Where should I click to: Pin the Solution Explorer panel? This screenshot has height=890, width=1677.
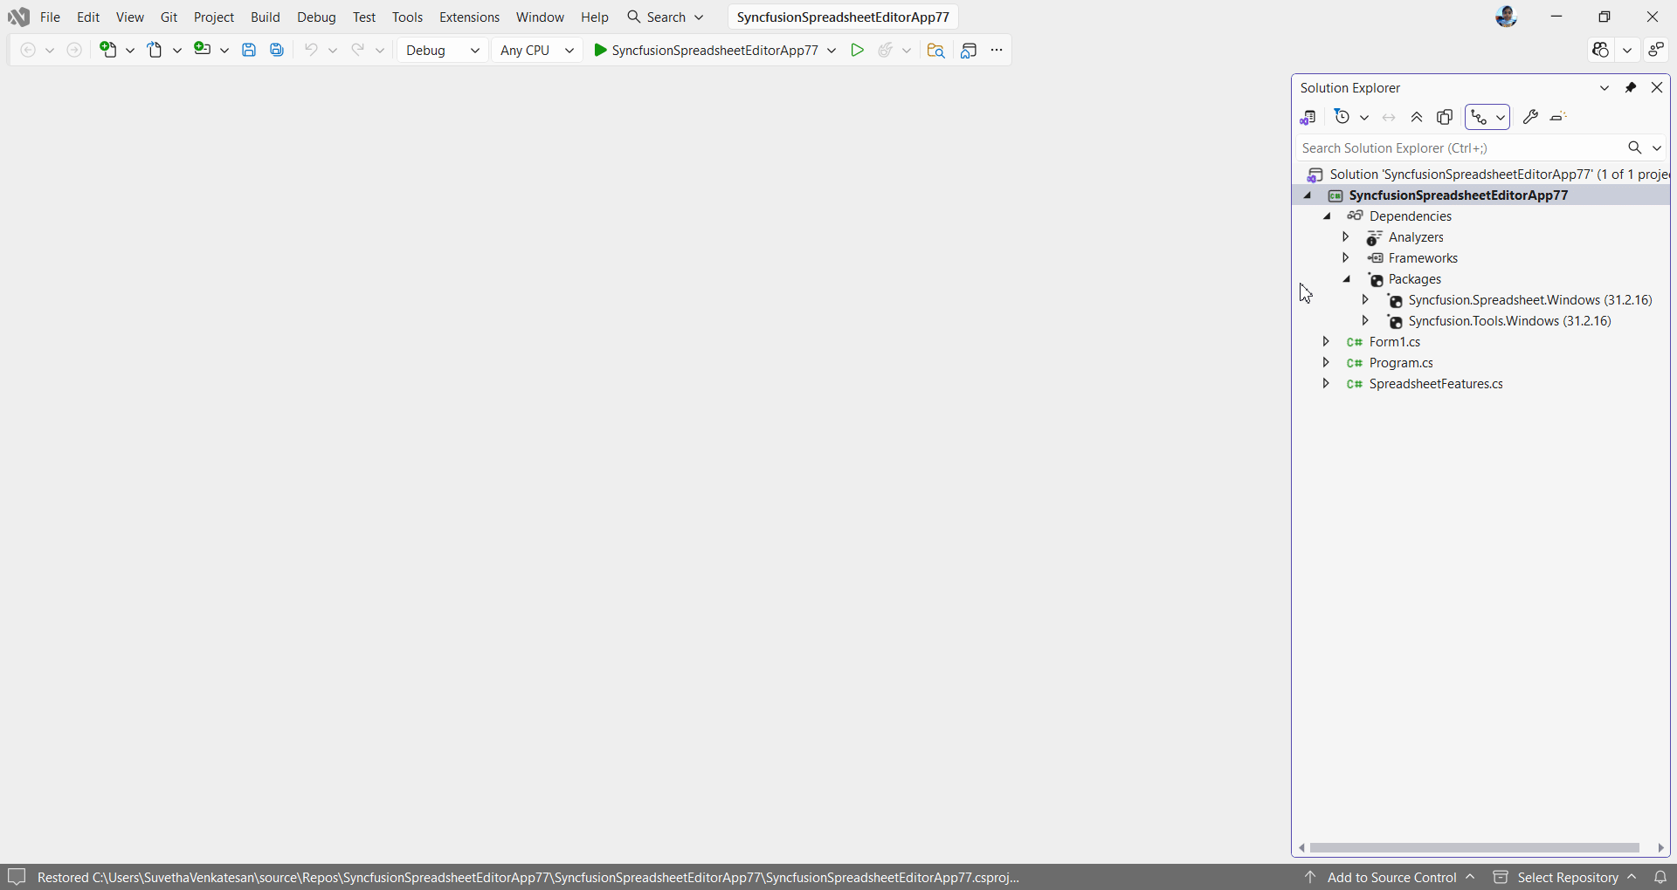(1632, 88)
